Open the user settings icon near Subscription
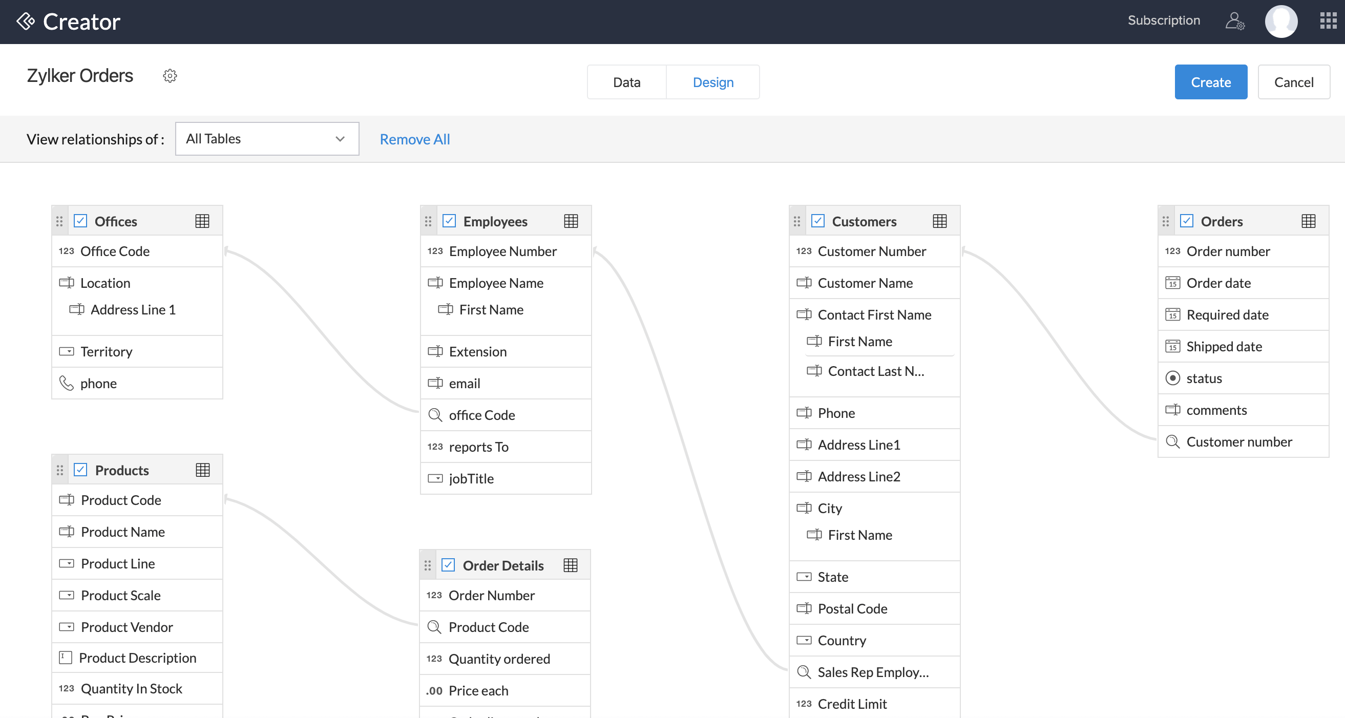This screenshot has width=1345, height=718. 1235,21
